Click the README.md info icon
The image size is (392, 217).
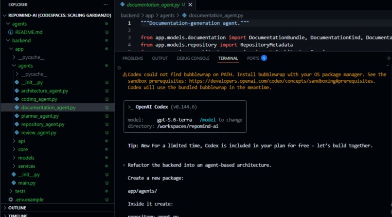[11, 32]
